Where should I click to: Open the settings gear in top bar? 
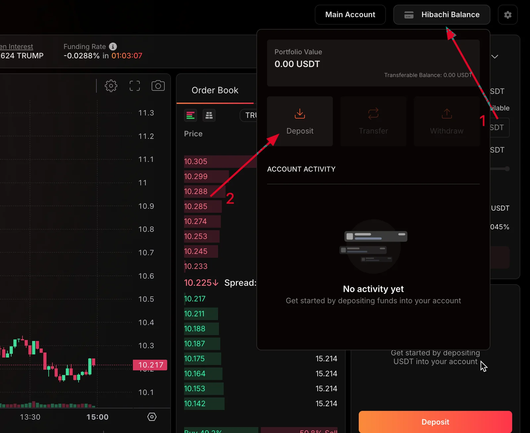tap(507, 15)
